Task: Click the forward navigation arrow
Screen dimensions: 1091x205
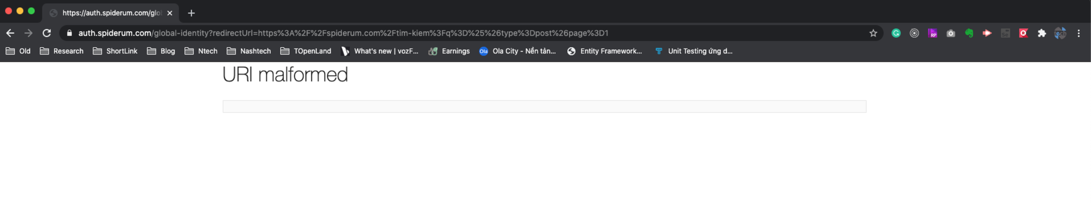Action: click(x=28, y=33)
